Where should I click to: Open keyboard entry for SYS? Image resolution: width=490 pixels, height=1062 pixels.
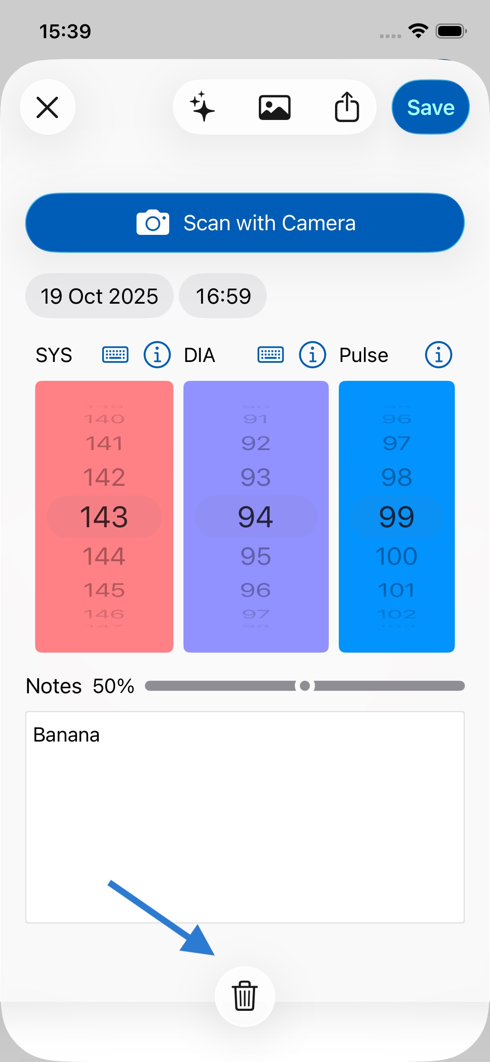115,355
